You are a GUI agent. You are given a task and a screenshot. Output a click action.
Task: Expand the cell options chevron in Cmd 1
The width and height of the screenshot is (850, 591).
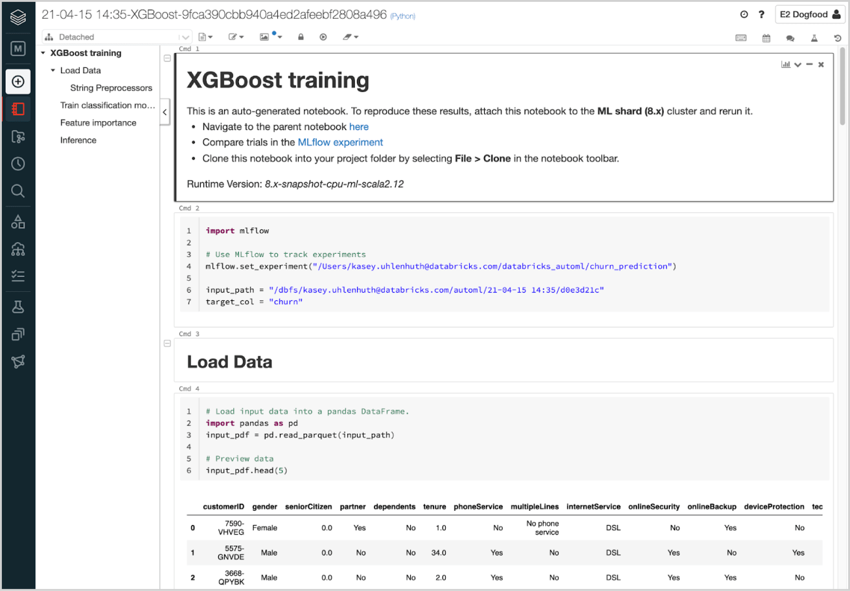798,65
